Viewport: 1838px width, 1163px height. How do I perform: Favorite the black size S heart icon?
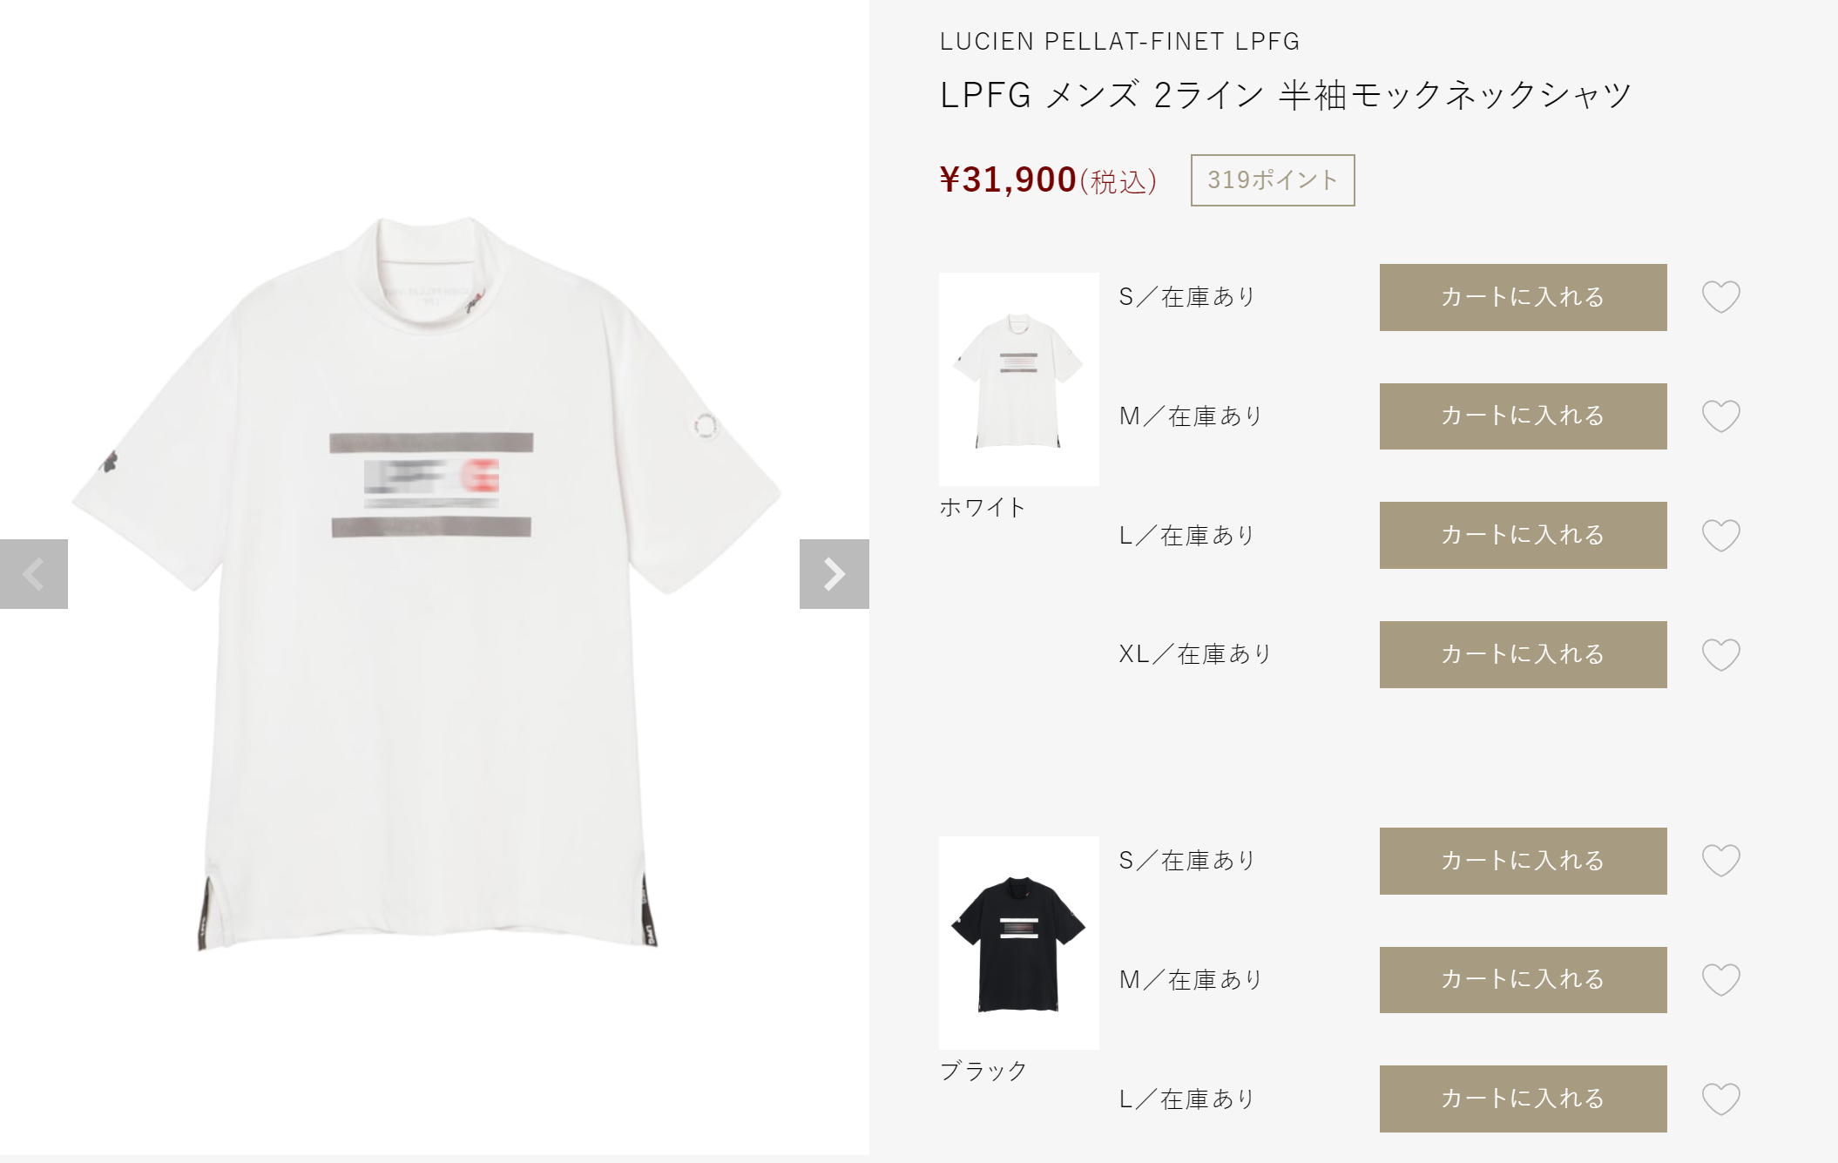1721,861
